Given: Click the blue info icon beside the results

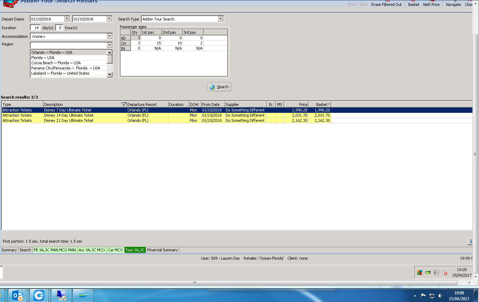Looking at the screenshot, I should 470,241.
